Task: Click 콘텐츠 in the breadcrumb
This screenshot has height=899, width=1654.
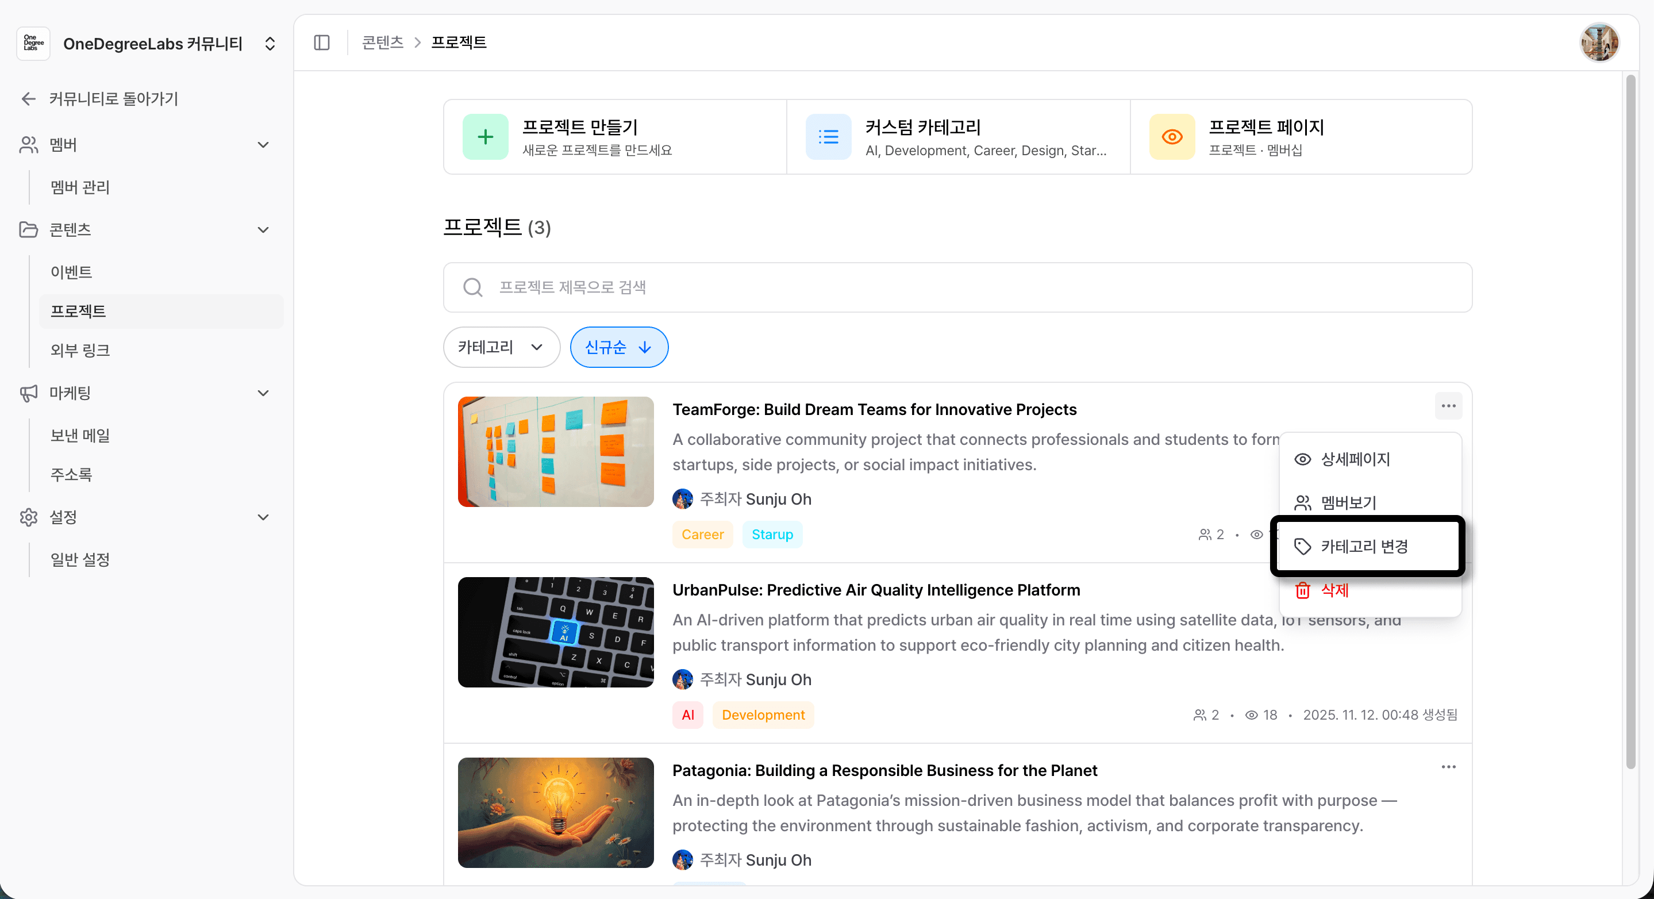Action: pyautogui.click(x=383, y=43)
